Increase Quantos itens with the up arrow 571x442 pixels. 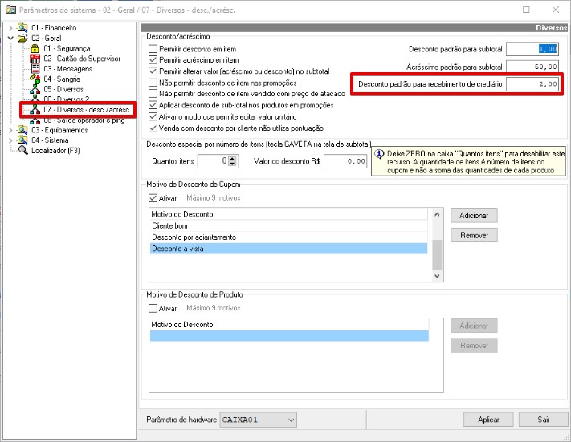[233, 158]
